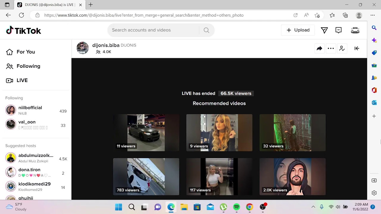Click the 66.5K viewers label
Screen dimensions: 381x214
236,93
